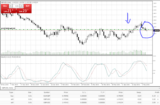
Task: Select the EURGBP symbol cell
Action: 47,96
